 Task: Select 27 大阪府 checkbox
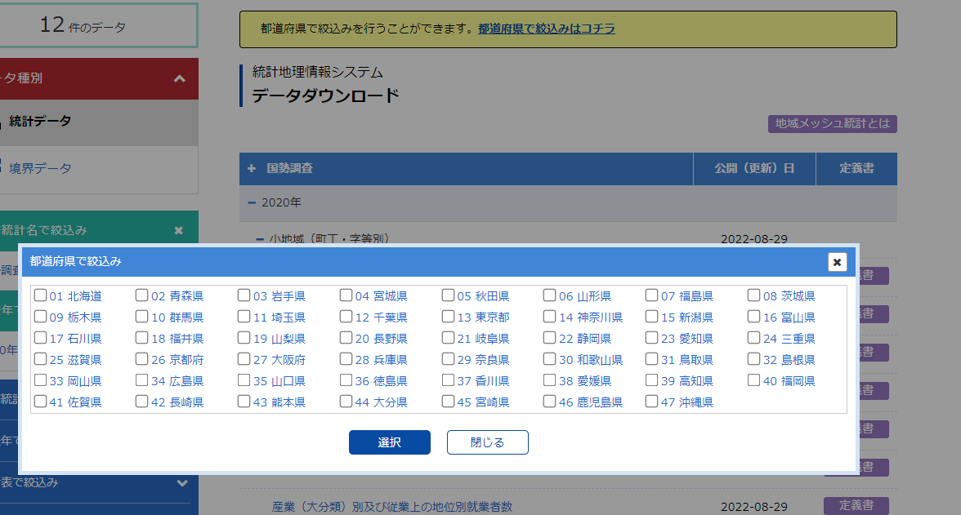coord(244,359)
